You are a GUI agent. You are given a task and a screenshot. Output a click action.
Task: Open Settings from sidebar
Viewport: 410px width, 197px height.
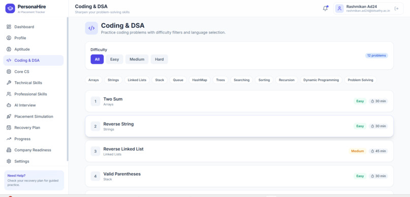pyautogui.click(x=33, y=161)
